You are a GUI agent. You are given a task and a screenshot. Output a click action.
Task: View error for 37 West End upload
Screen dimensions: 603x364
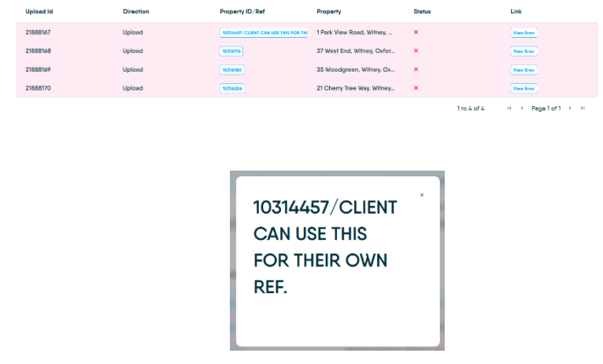523,51
